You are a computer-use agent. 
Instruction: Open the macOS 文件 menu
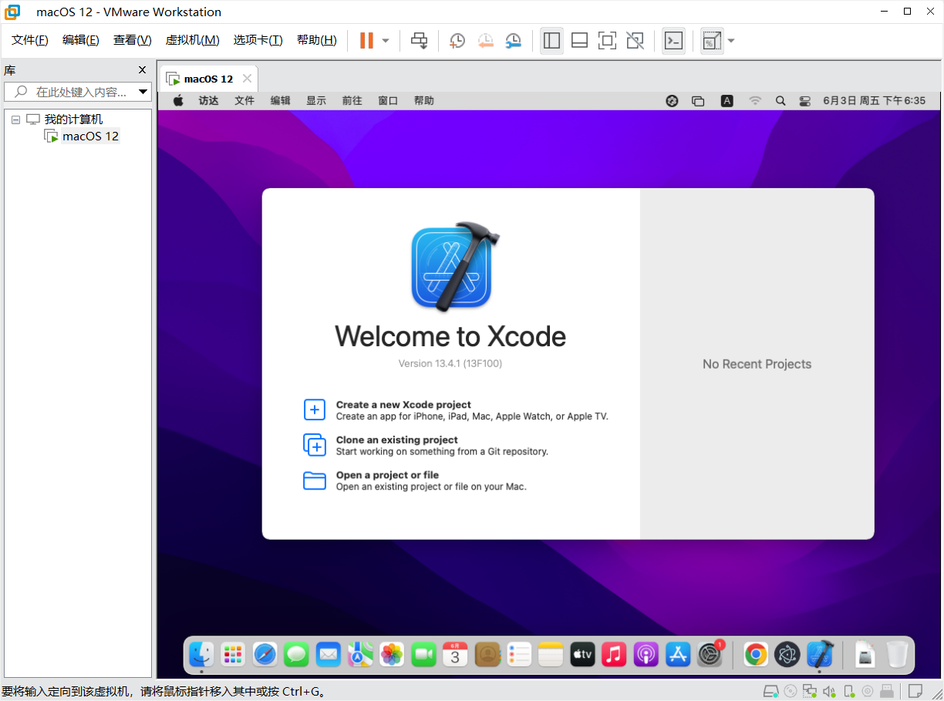pyautogui.click(x=244, y=100)
